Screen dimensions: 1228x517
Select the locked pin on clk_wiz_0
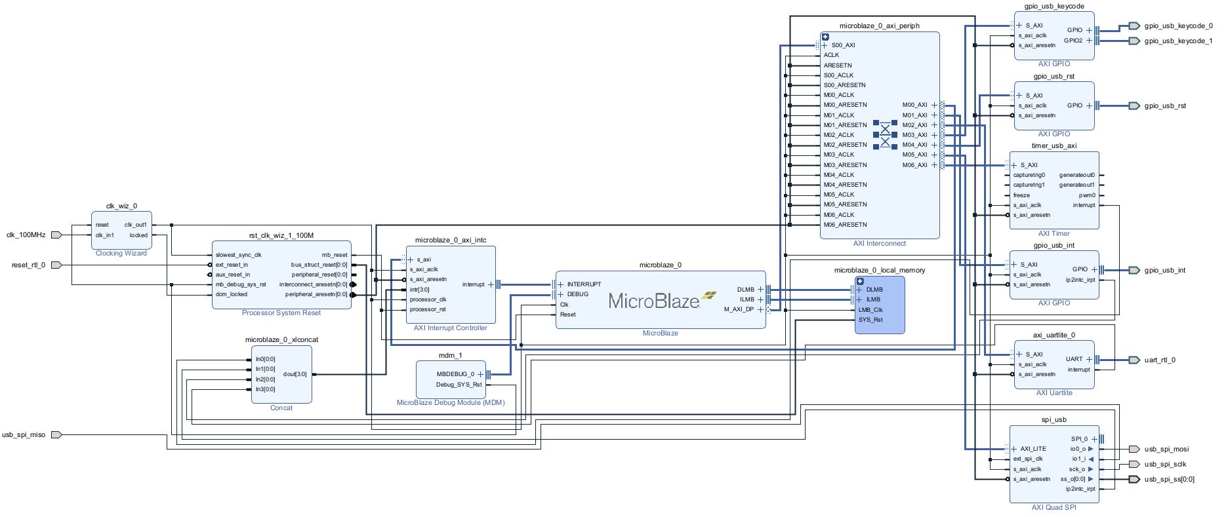point(138,235)
